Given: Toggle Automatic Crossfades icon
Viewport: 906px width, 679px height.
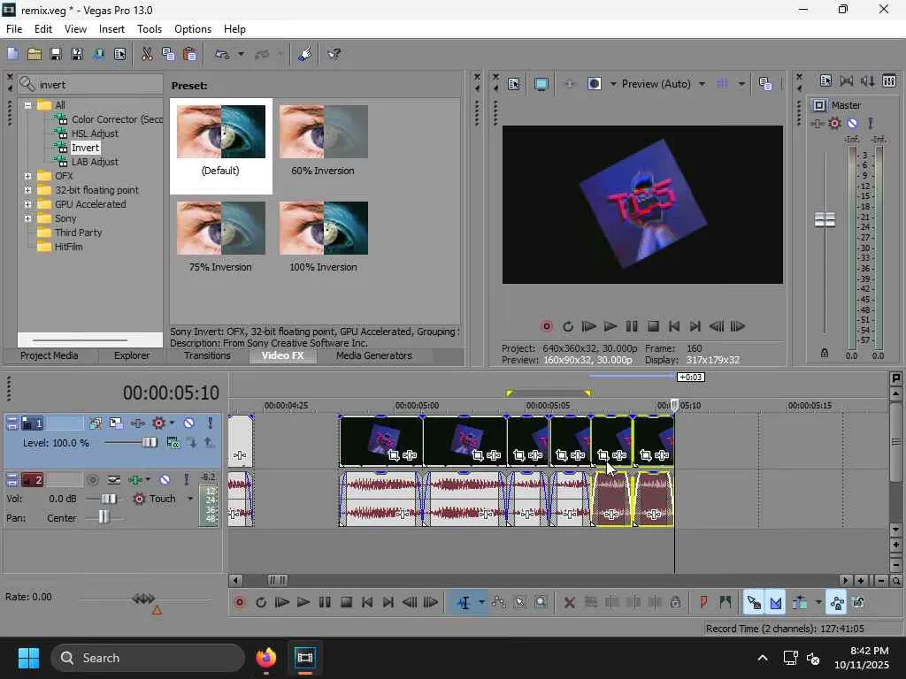Looking at the screenshot, I should tap(776, 603).
